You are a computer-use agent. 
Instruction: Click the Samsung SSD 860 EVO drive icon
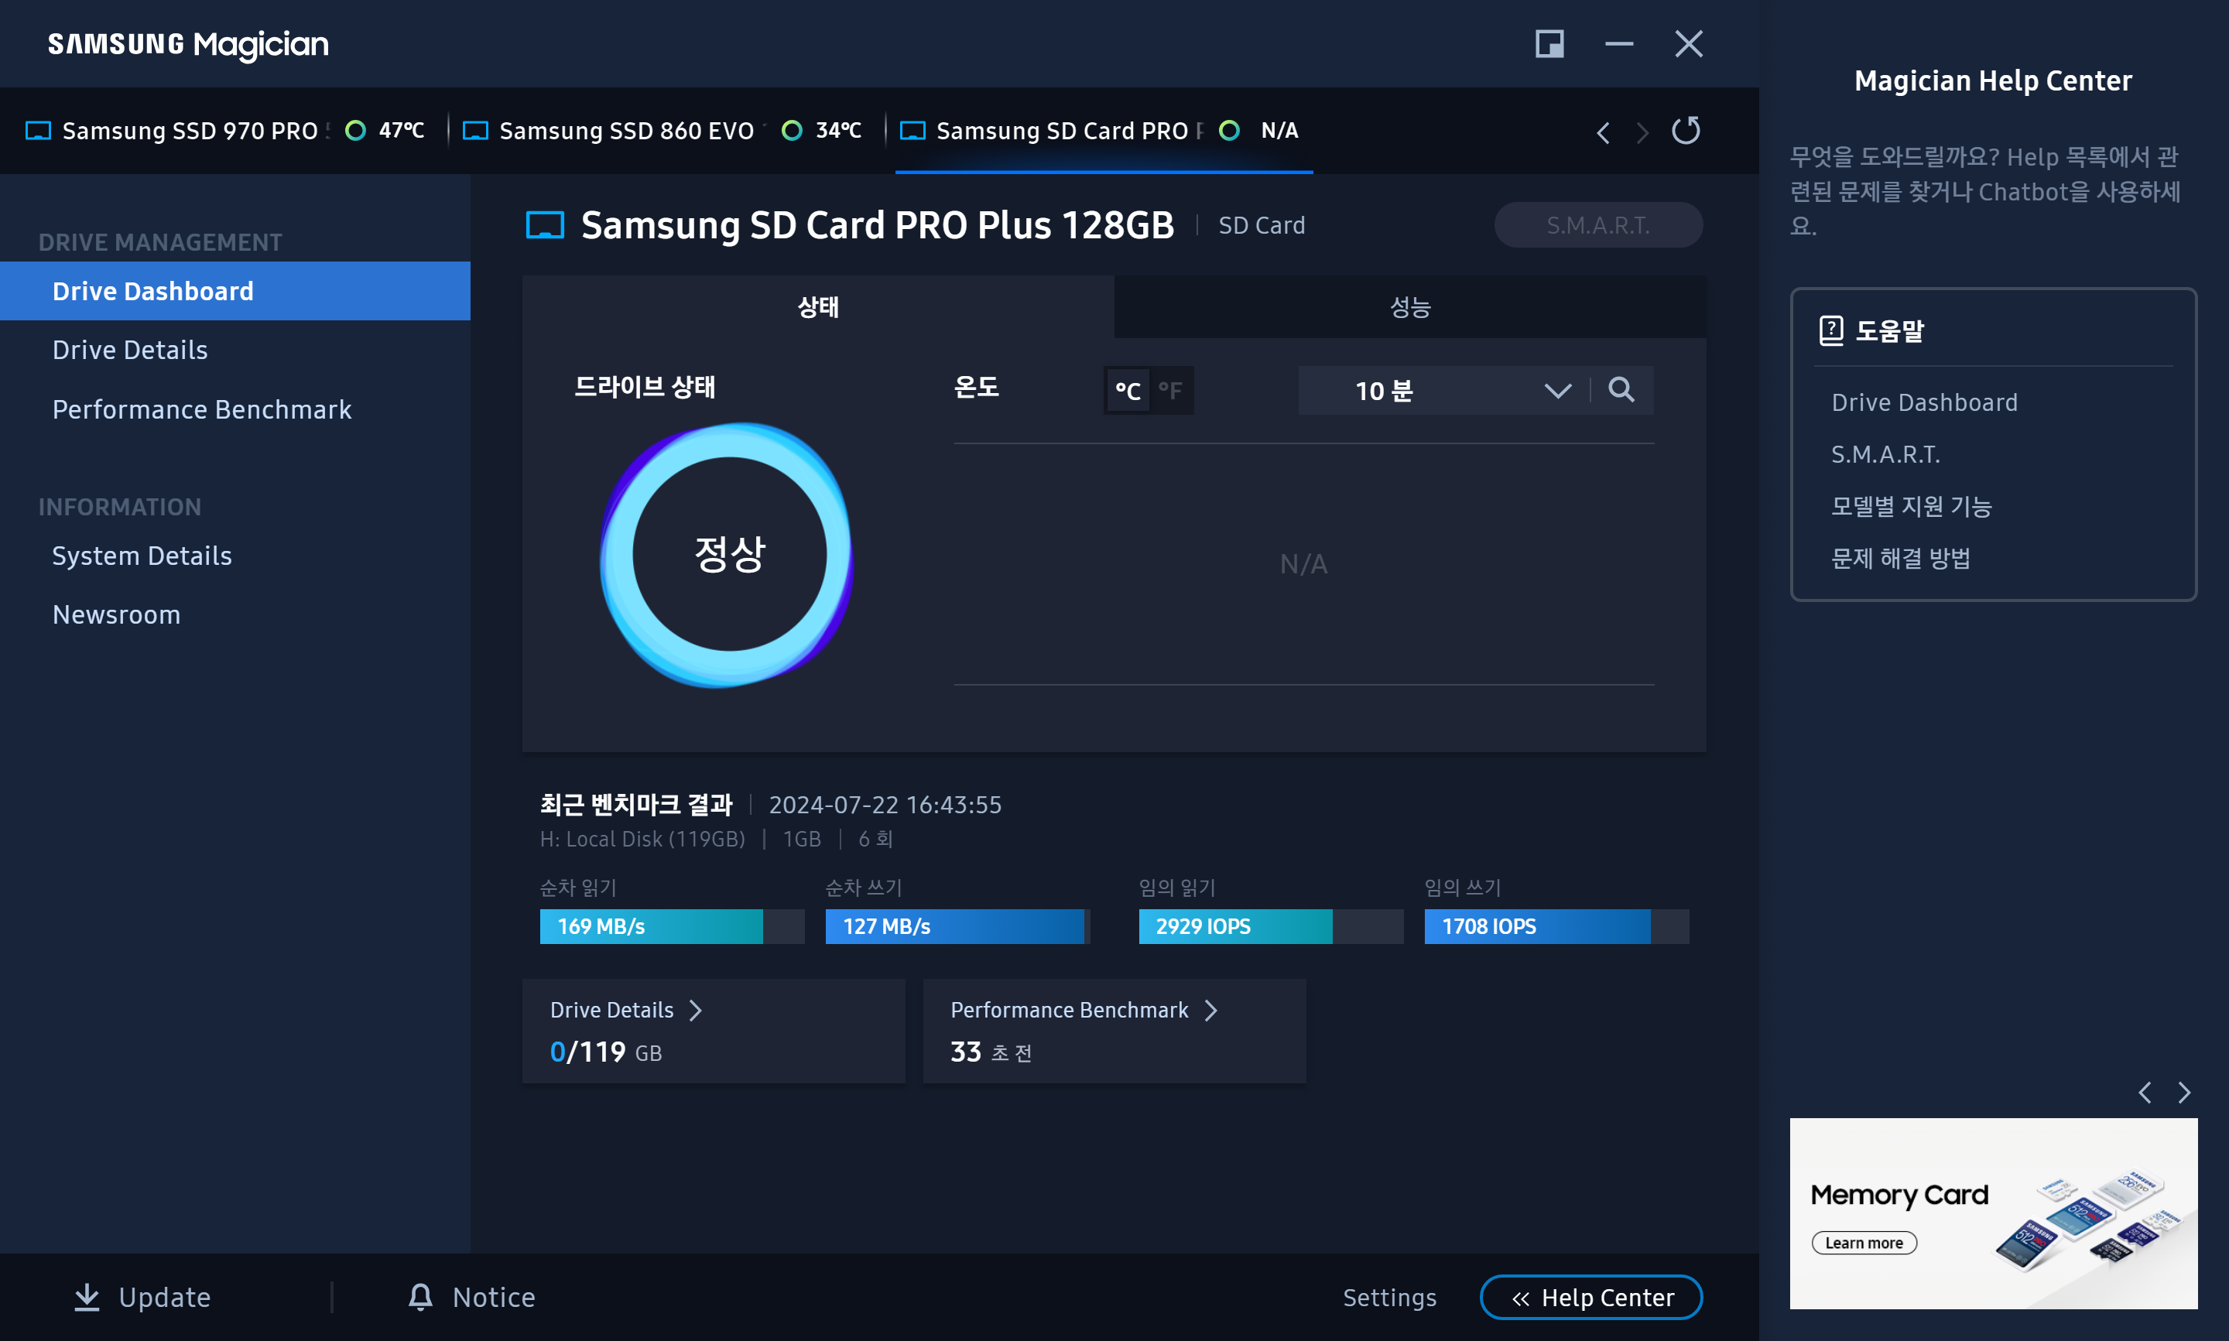click(475, 131)
